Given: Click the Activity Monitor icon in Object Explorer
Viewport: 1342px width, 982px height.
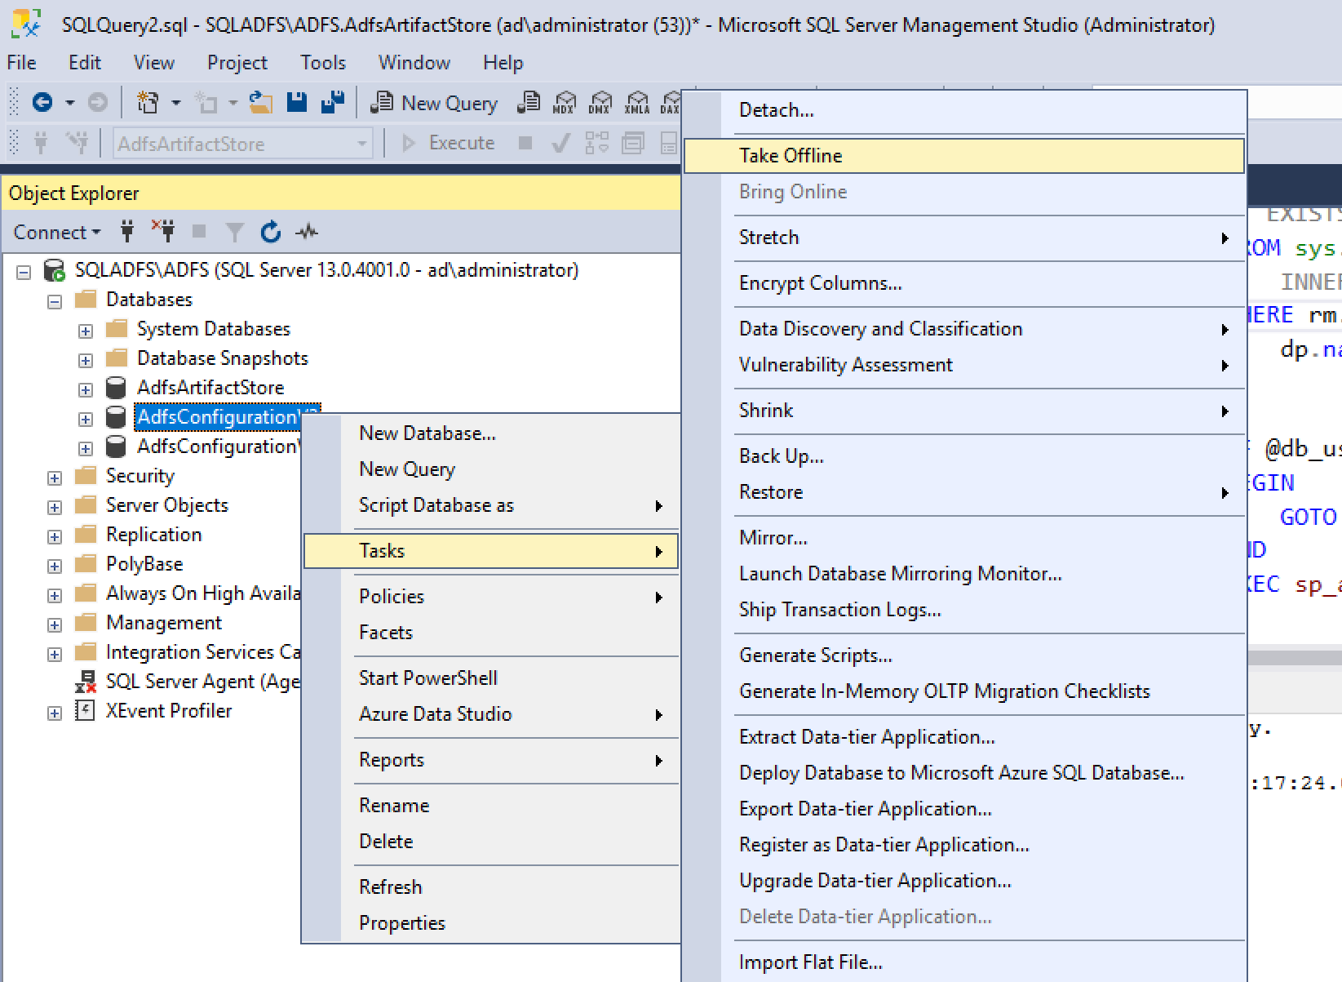Looking at the screenshot, I should [307, 232].
